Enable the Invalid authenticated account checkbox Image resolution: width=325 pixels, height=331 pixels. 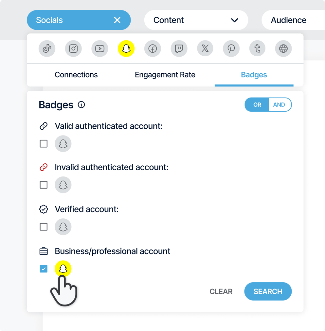pyautogui.click(x=44, y=185)
